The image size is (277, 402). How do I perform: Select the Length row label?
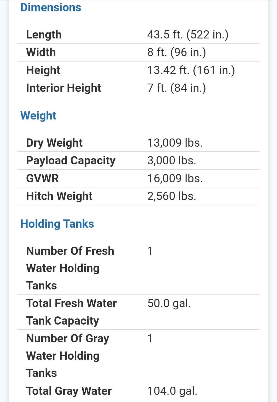44,35
